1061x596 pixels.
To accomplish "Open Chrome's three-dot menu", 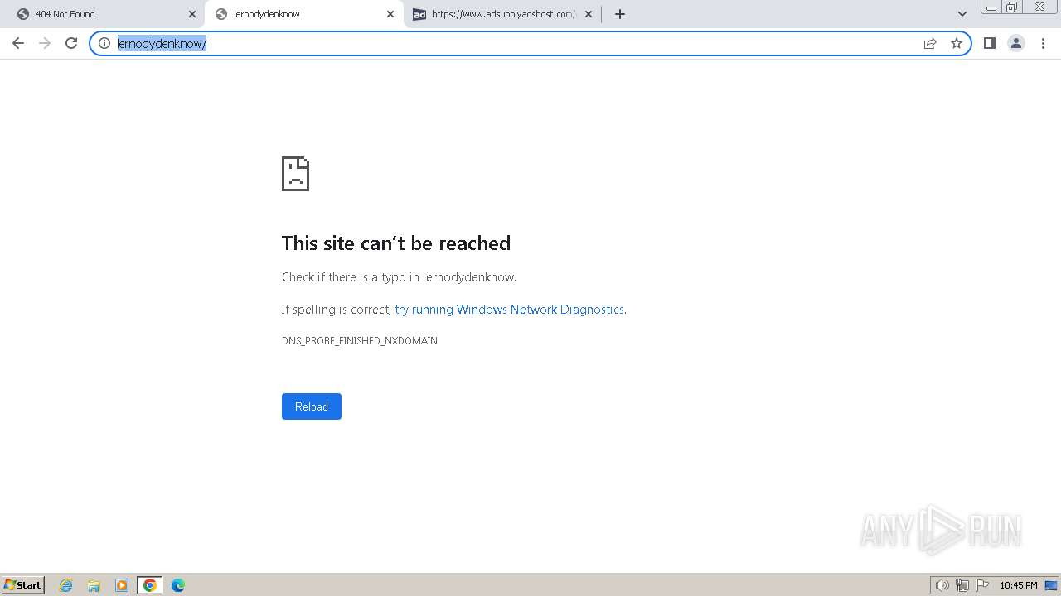I will [1043, 43].
